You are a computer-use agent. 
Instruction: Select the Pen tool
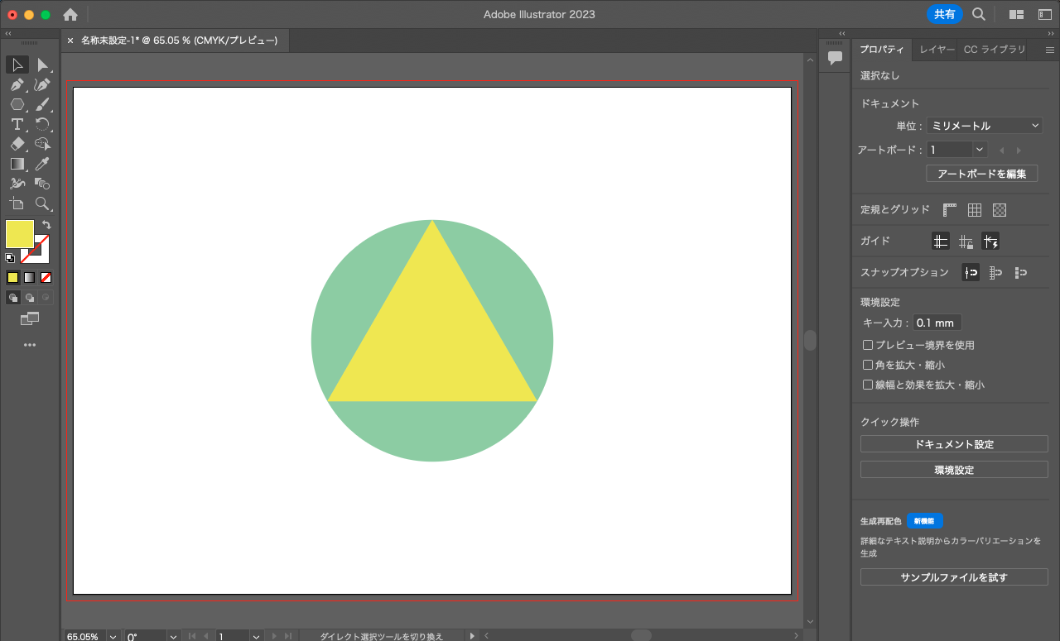pyautogui.click(x=17, y=84)
